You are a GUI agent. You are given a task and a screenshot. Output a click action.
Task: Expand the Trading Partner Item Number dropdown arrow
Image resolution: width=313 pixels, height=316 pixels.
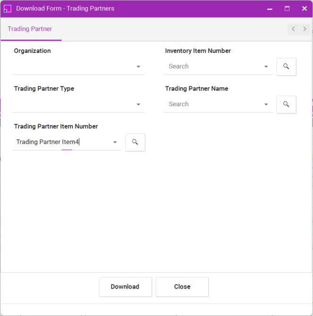(115, 142)
